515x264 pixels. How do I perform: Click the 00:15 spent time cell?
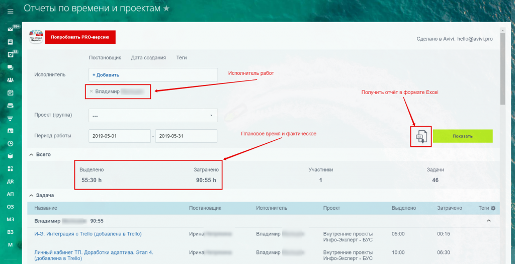[444, 234]
